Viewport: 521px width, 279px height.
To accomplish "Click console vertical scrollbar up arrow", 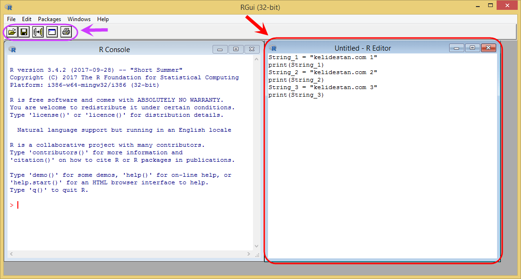I will tap(256, 60).
